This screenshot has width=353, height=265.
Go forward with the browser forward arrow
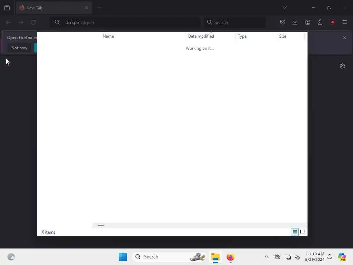click(x=21, y=22)
